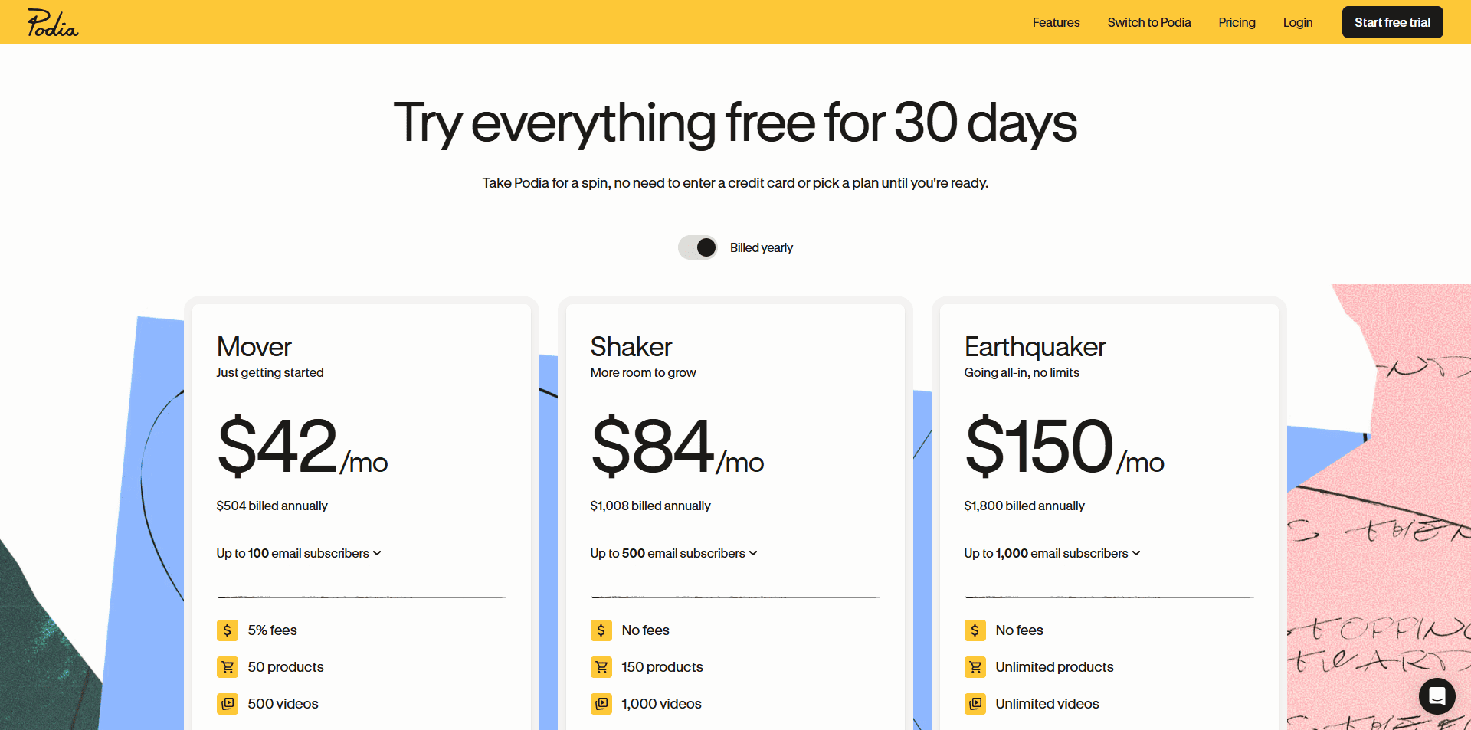Screen dimensions: 1471x730
Task: Open the chat support widget
Action: [1437, 696]
